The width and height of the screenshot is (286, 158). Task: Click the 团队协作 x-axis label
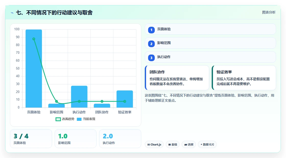pos(102,112)
